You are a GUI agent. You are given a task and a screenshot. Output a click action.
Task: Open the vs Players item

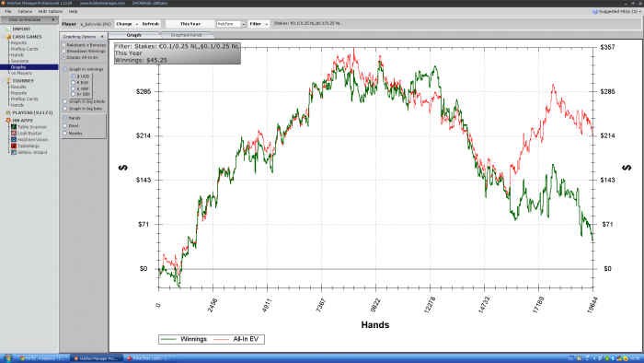pos(21,73)
